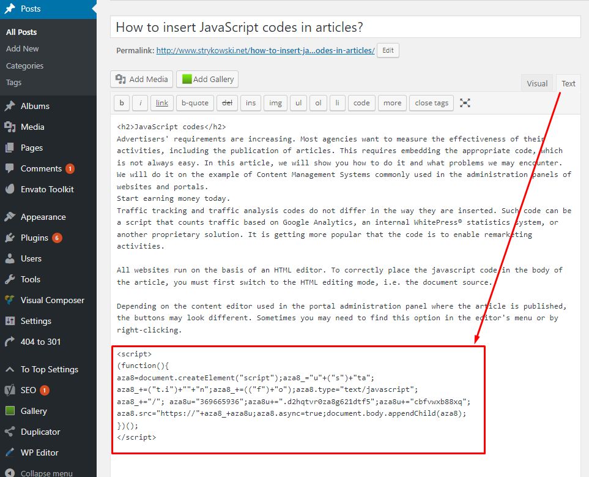Click into the post title field
The height and width of the screenshot is (477, 589).
[345, 27]
